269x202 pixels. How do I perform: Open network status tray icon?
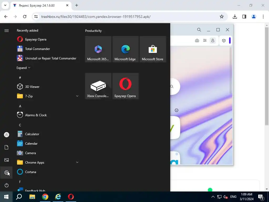tap(219, 197)
